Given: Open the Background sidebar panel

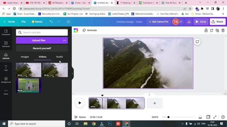Looking at the screenshot, I should 6,80.
